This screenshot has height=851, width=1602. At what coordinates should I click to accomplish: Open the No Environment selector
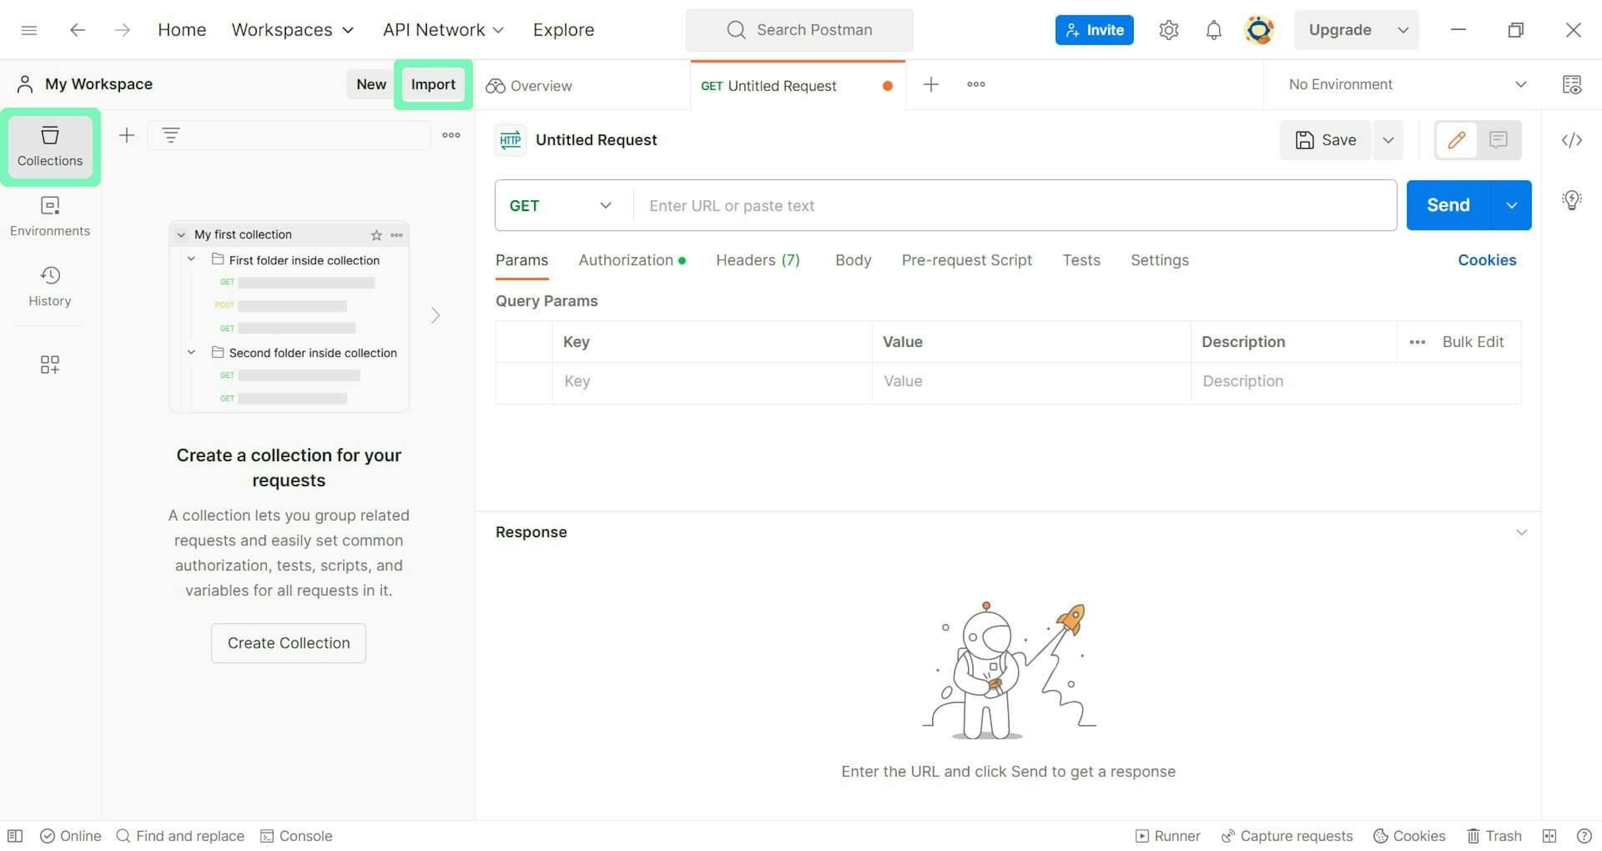point(1407,85)
